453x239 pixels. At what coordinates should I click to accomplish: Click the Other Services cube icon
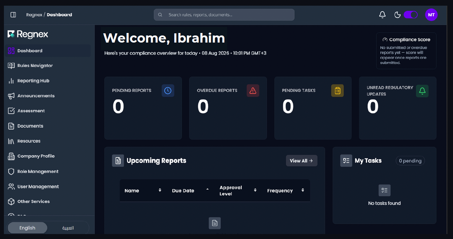click(11, 201)
